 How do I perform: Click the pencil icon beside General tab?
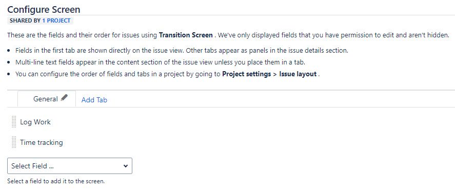click(65, 97)
